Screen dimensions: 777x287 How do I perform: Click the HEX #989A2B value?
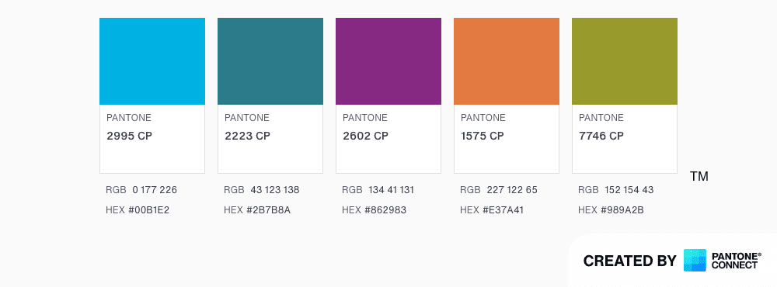[611, 210]
